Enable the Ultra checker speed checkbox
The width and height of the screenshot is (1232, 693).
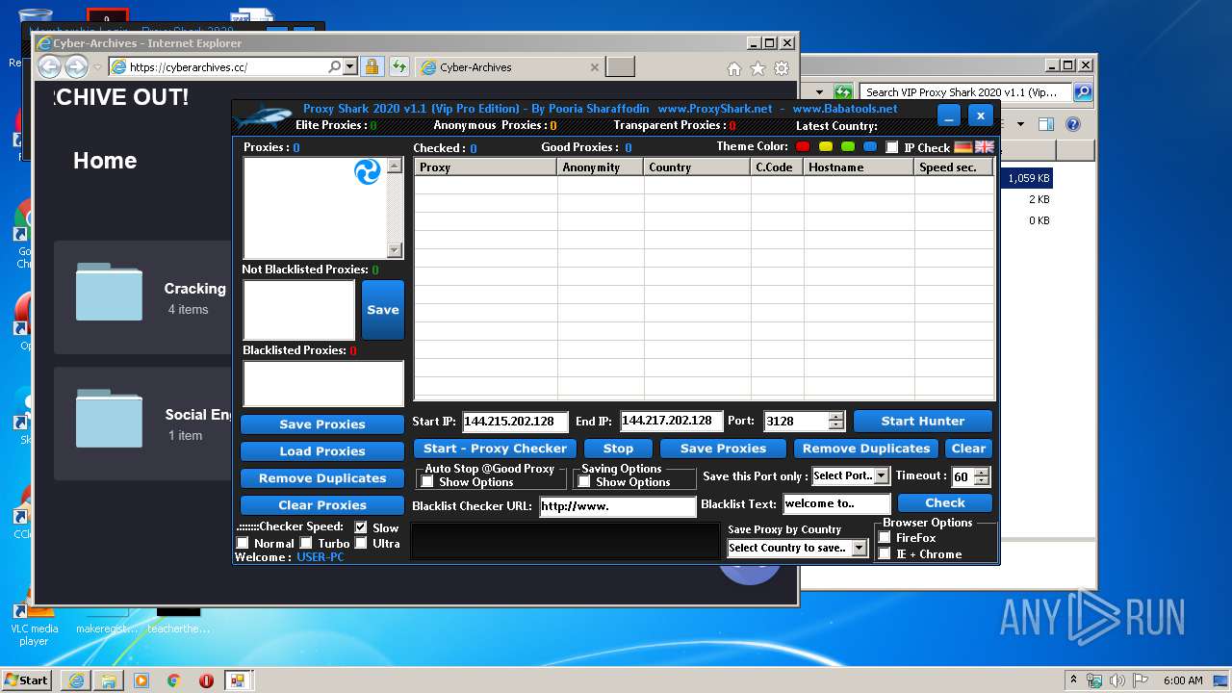[x=361, y=543]
